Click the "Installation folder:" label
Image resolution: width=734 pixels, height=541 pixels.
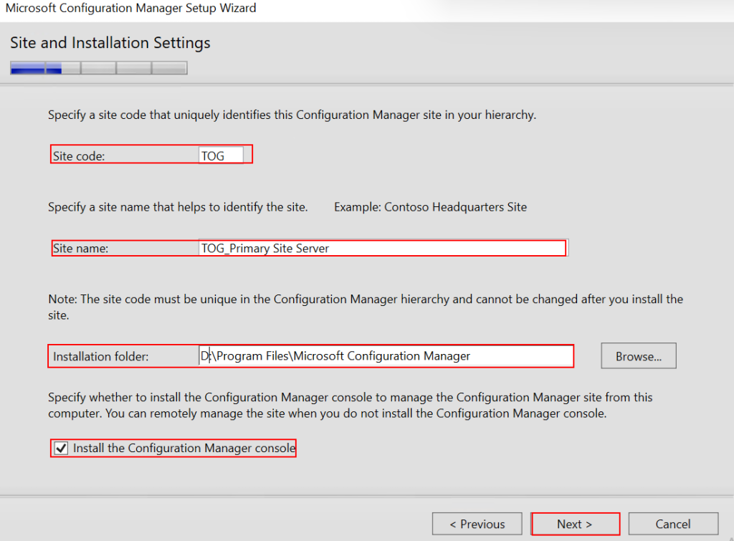[100, 356]
